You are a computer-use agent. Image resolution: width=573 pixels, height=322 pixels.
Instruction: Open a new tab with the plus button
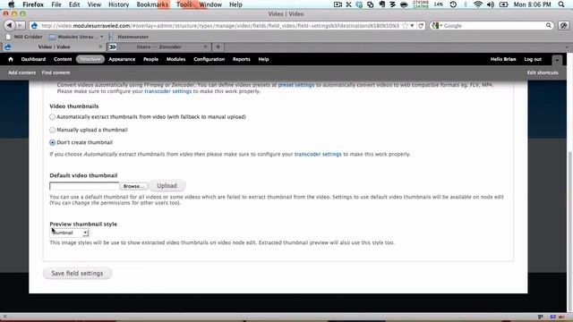pyautogui.click(x=218, y=47)
